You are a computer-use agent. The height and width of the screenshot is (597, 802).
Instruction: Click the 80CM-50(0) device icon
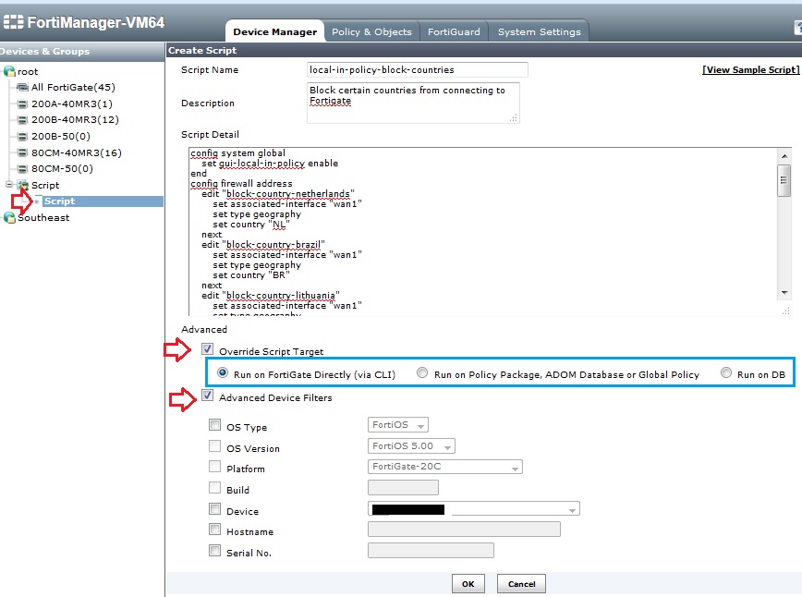[22, 168]
